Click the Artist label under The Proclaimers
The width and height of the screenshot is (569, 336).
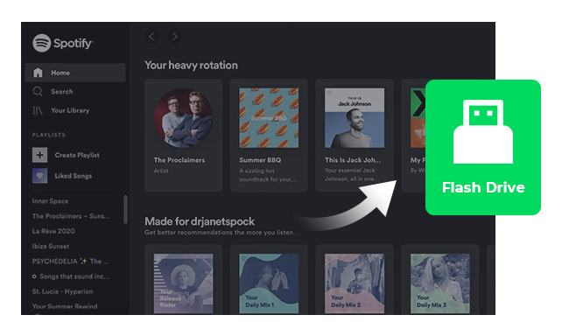pyautogui.click(x=161, y=171)
